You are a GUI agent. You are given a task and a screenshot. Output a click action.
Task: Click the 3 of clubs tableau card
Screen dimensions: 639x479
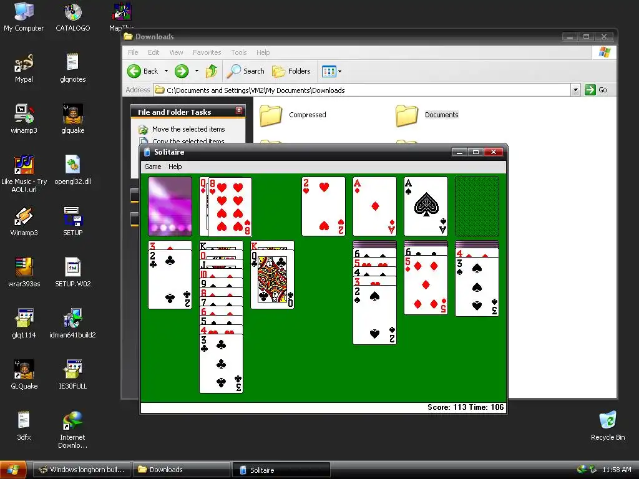[x=221, y=364]
